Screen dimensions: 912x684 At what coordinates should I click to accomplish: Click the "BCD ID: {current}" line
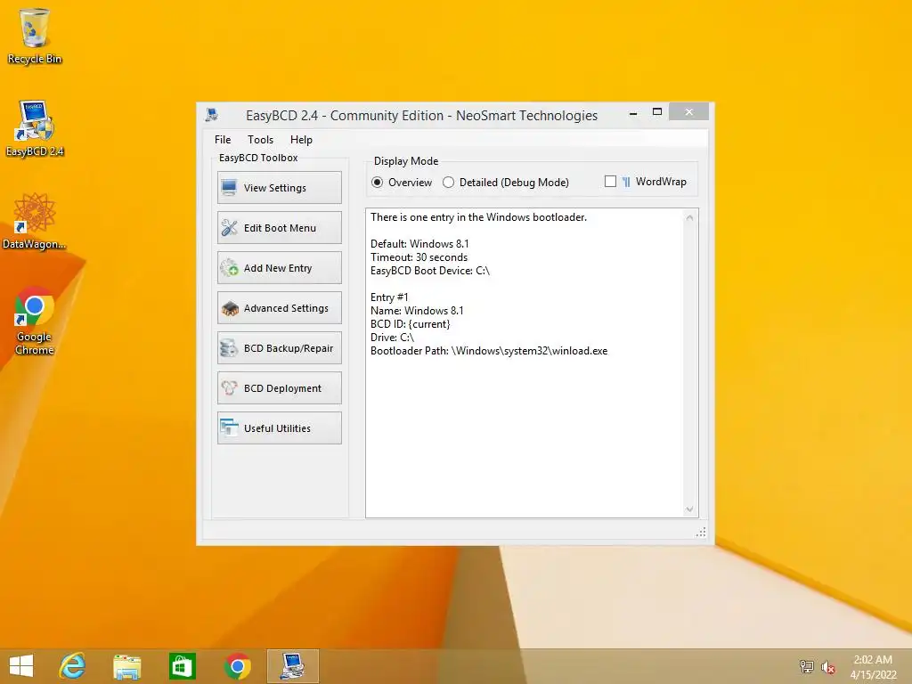(x=410, y=324)
